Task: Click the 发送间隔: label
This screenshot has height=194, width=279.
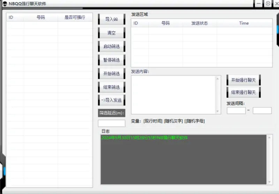Action: tap(236, 103)
